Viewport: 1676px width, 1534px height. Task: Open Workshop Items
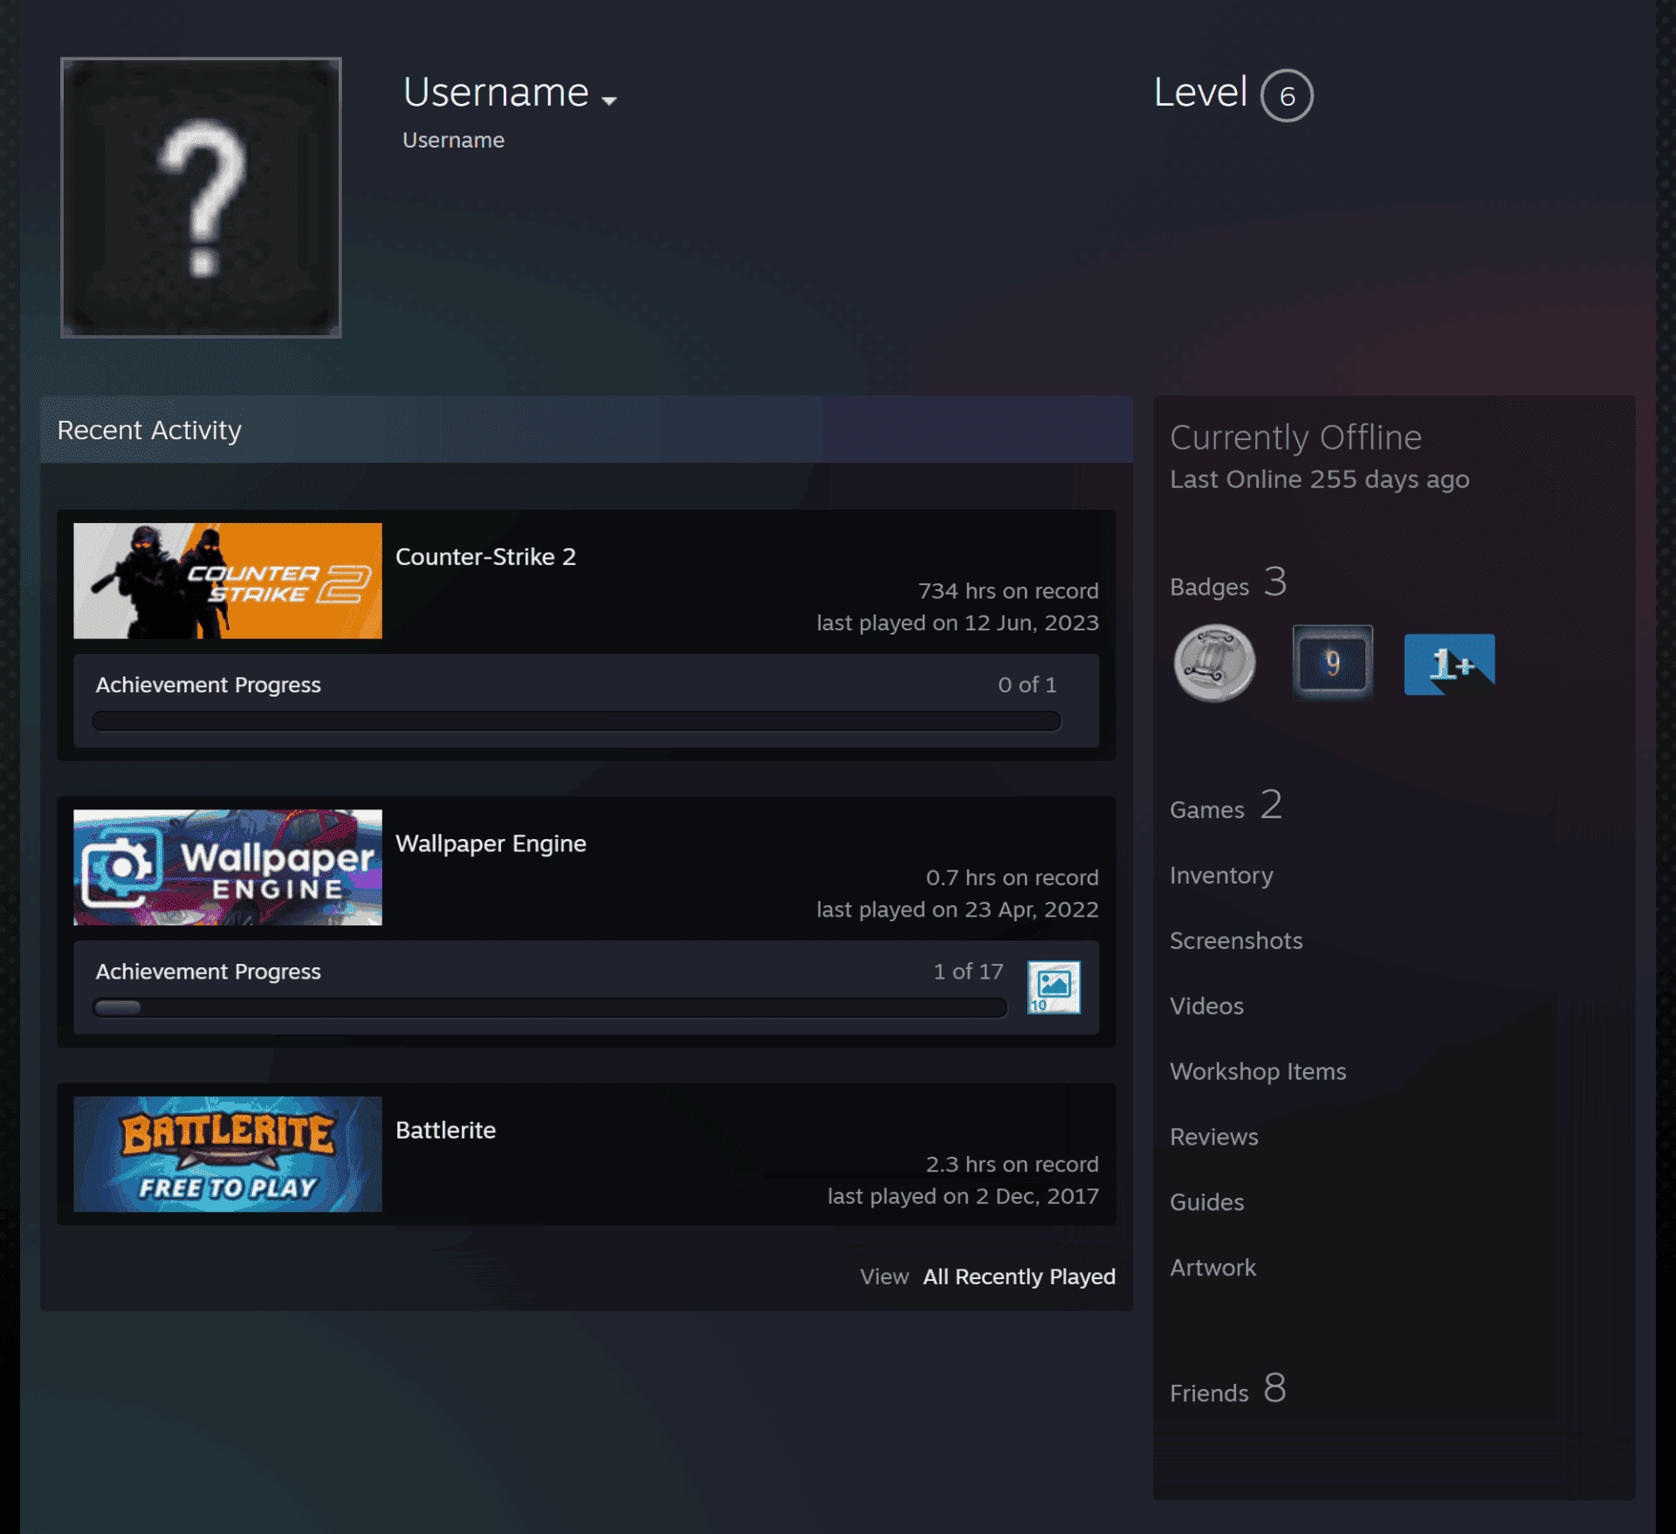point(1258,1071)
